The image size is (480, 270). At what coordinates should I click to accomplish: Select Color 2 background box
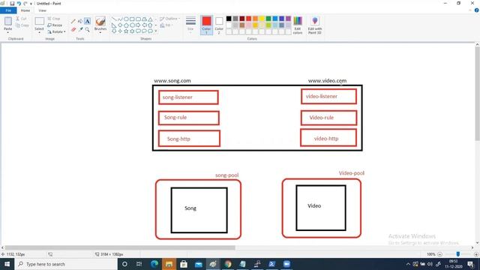pyautogui.click(x=219, y=25)
